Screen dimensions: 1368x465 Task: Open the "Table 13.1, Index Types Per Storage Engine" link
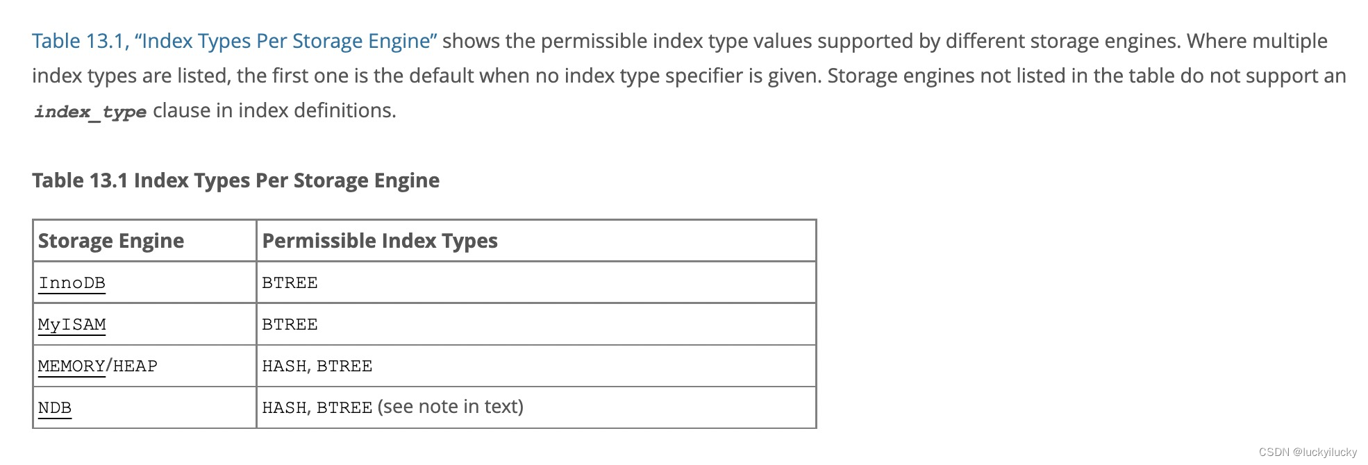[x=234, y=42]
